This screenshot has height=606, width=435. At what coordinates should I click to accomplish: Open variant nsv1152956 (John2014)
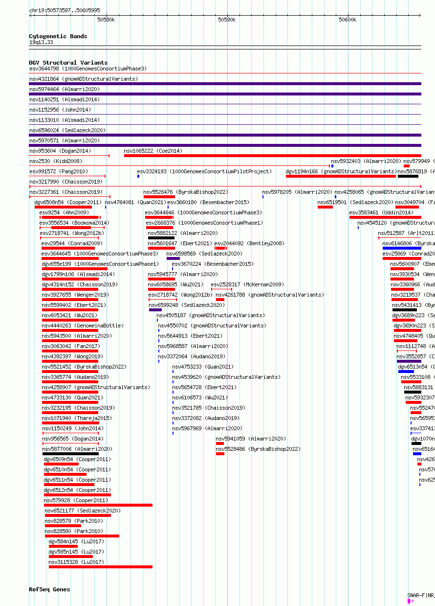point(60,110)
